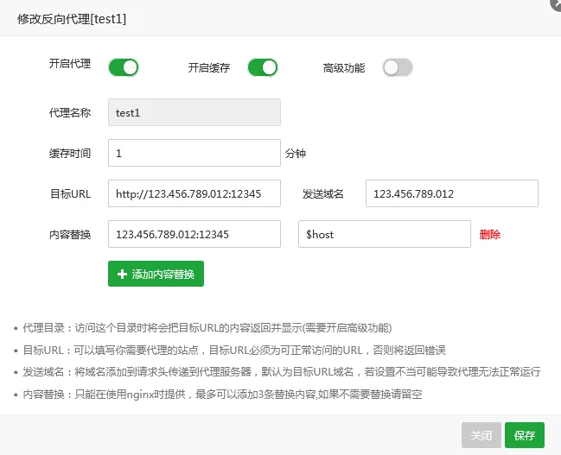Click the 修改反向代理[test1] dialog title
This screenshot has height=455, width=561.
(x=72, y=18)
